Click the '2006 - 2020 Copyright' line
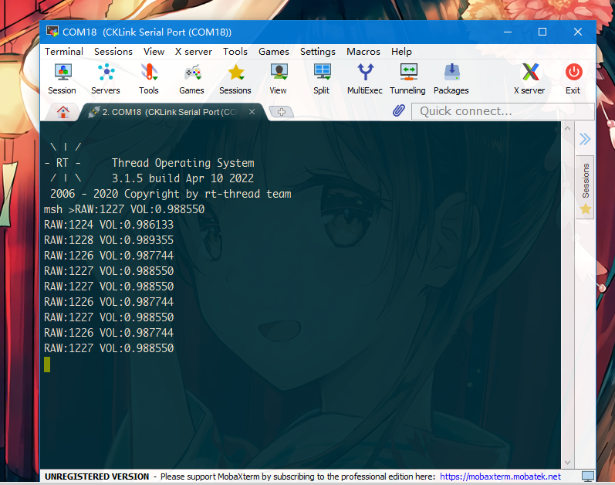Screen dimensions: 615x485 [x=171, y=194]
